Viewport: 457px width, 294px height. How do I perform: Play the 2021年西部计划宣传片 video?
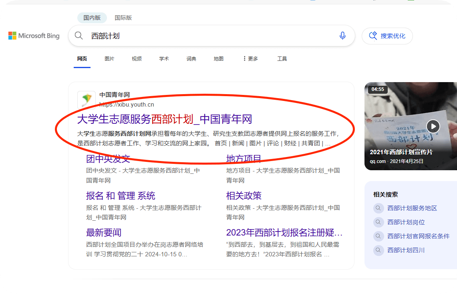[x=433, y=127]
